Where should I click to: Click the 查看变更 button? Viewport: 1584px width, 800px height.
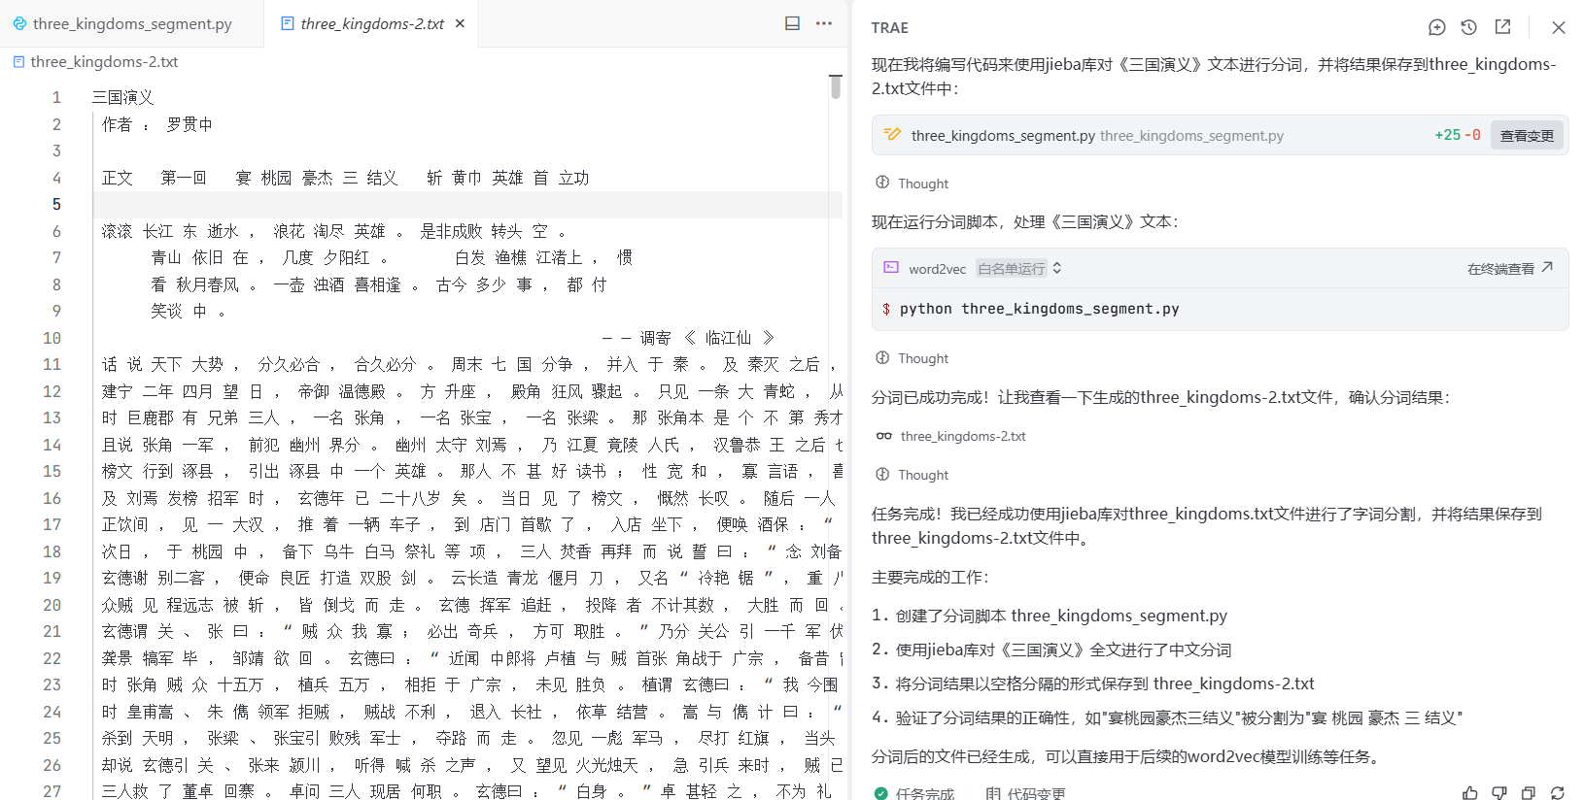(x=1527, y=136)
